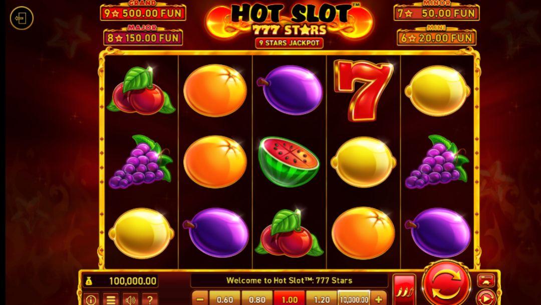541x305 pixels.
Task: Click the Grand 500.00 FUN jackpot banner
Action: tap(143, 12)
